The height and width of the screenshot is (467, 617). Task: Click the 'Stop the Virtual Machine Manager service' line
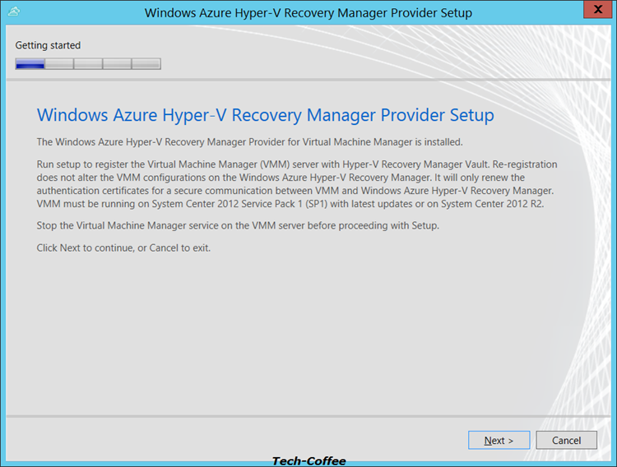point(238,225)
